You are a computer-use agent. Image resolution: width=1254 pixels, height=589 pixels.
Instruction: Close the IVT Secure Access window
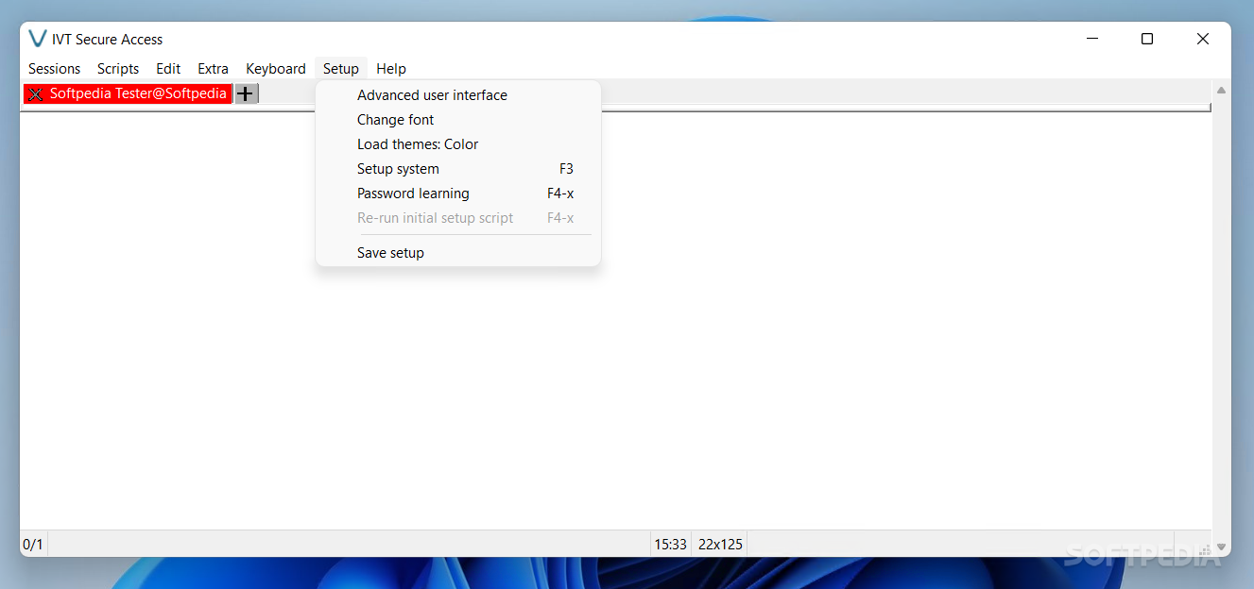(x=1203, y=39)
